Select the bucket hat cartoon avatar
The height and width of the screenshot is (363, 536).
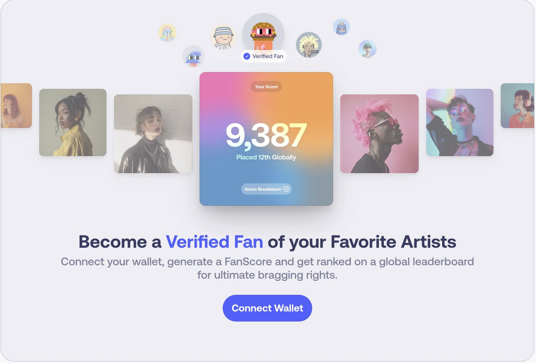(223, 37)
